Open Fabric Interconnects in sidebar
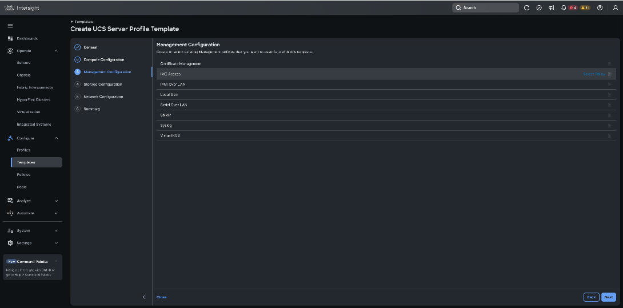This screenshot has height=308, width=623. click(x=35, y=87)
